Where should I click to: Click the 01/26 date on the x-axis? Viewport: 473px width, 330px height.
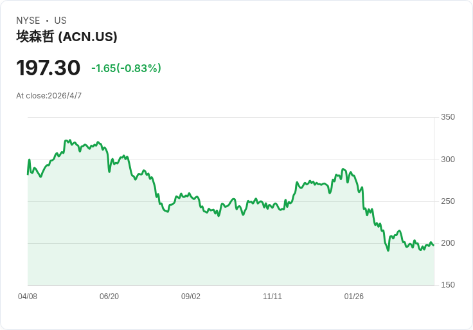(x=354, y=297)
